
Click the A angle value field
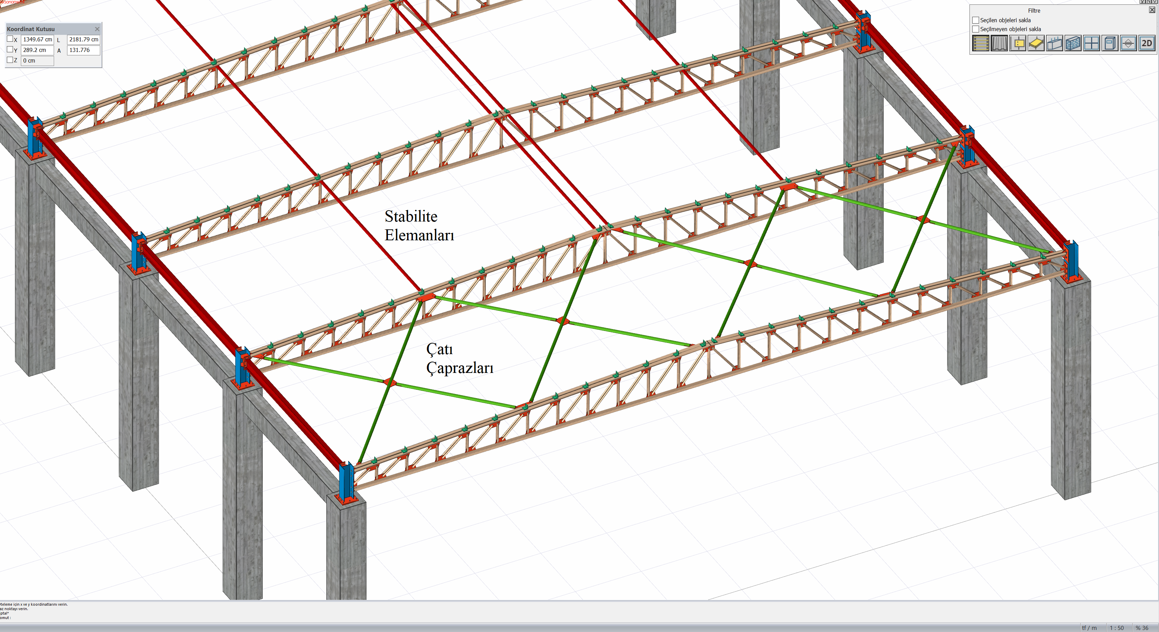point(83,50)
